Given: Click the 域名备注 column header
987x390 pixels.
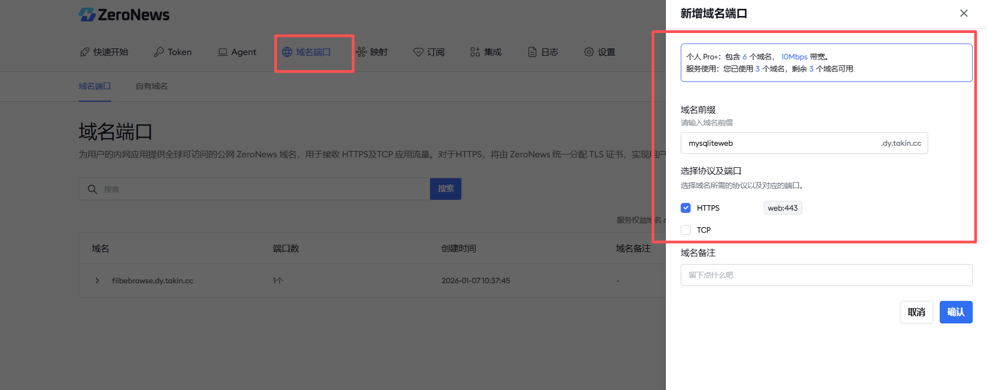Looking at the screenshot, I should tap(633, 249).
